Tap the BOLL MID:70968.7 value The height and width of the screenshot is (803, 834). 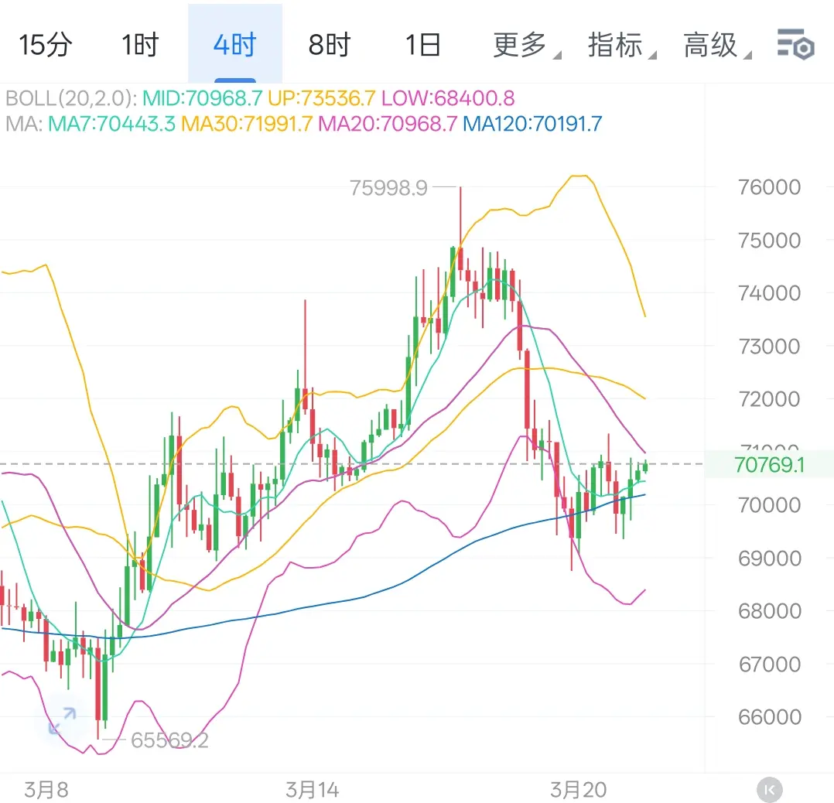click(x=202, y=98)
